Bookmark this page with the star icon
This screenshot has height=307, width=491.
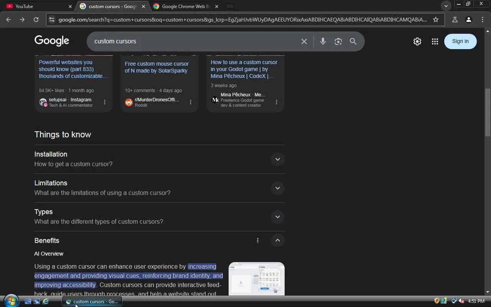(436, 20)
